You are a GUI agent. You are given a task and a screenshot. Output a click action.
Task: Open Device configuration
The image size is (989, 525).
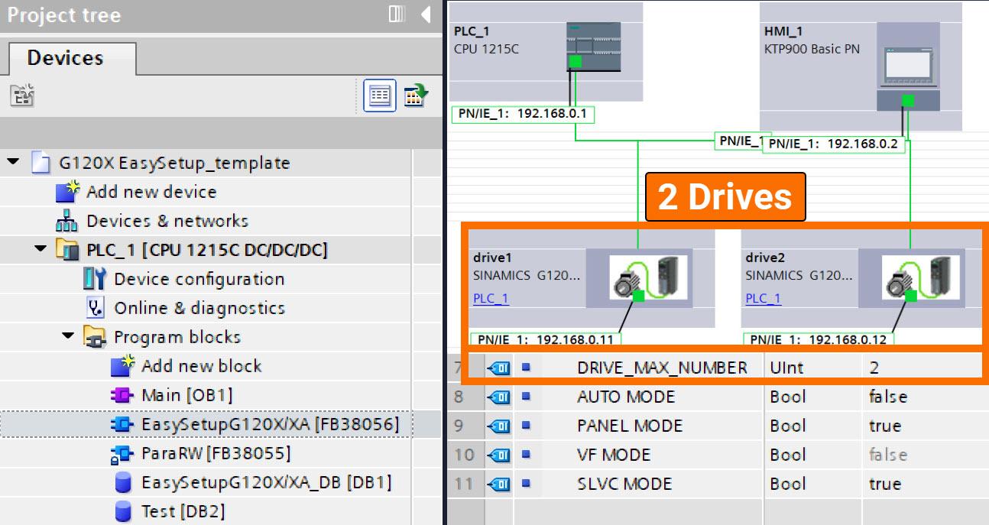click(199, 279)
